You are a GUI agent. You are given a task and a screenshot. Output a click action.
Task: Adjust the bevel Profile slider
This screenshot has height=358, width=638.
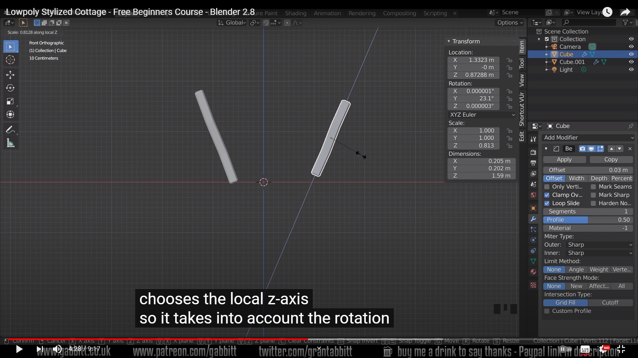coord(588,220)
